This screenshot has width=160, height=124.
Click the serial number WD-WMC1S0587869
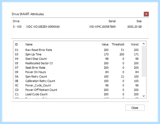click(x=102, y=27)
